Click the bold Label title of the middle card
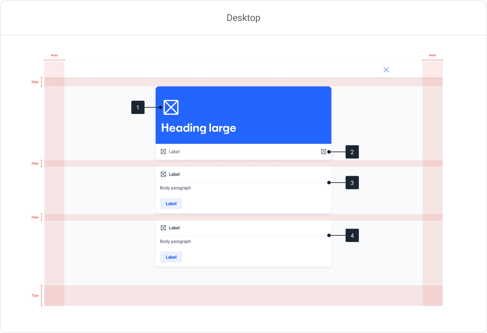Image resolution: width=487 pixels, height=333 pixels. pyautogui.click(x=174, y=174)
